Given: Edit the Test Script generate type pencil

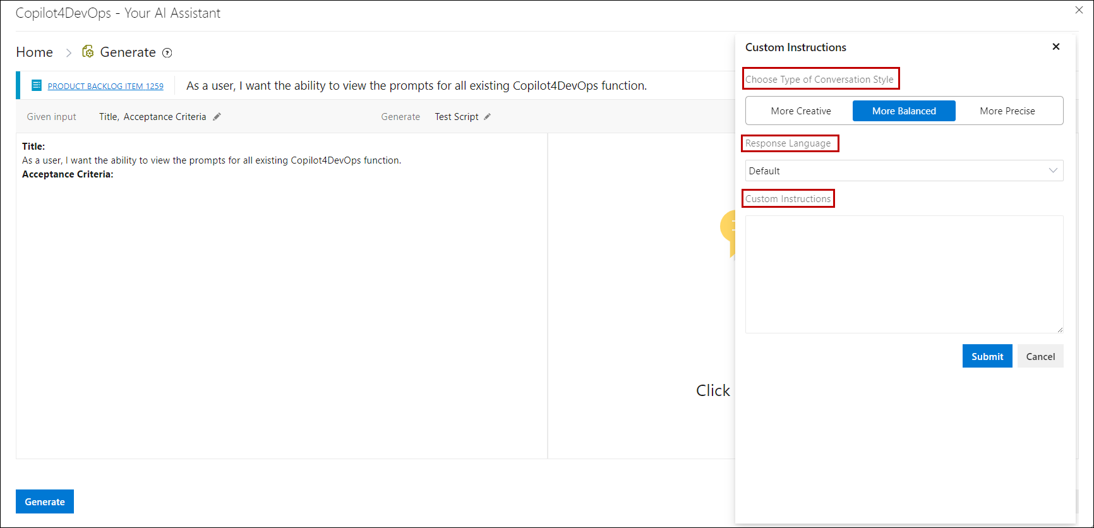Looking at the screenshot, I should (487, 117).
